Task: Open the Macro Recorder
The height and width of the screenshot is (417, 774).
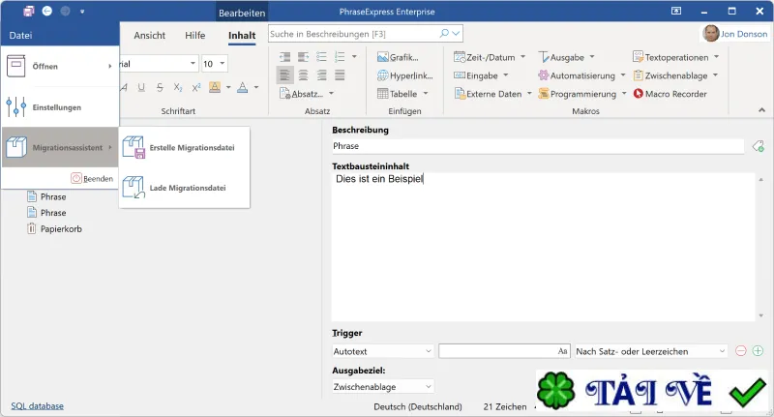Action: [x=670, y=94]
